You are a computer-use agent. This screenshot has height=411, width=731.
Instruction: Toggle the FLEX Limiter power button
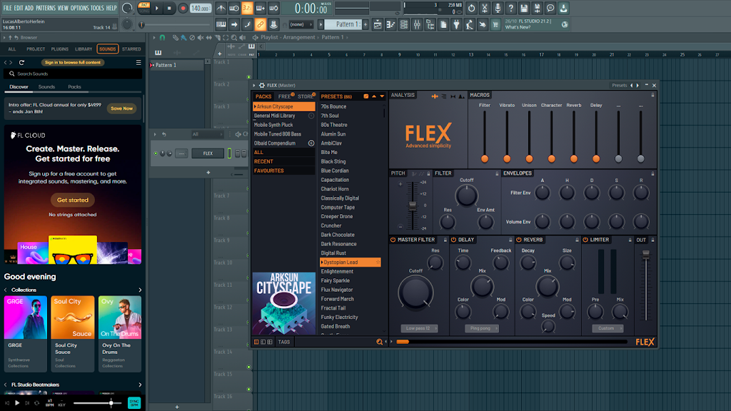pos(585,240)
